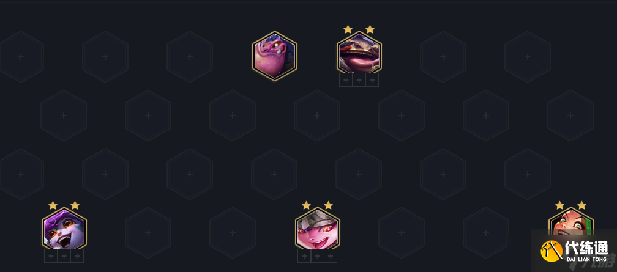Click empty hex right of purple-haired yordle
The image size is (617, 272).
[148, 233]
